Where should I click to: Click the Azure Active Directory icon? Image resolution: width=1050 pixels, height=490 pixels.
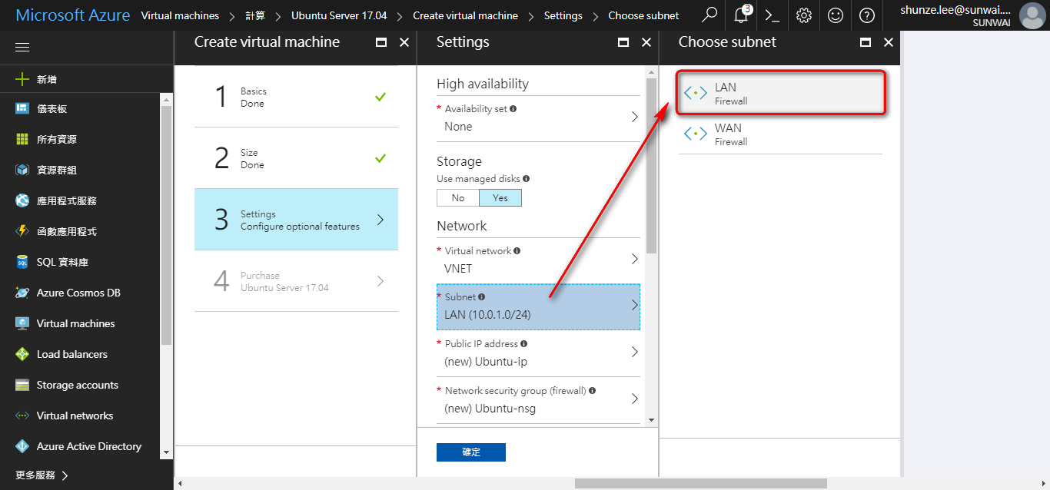22,446
